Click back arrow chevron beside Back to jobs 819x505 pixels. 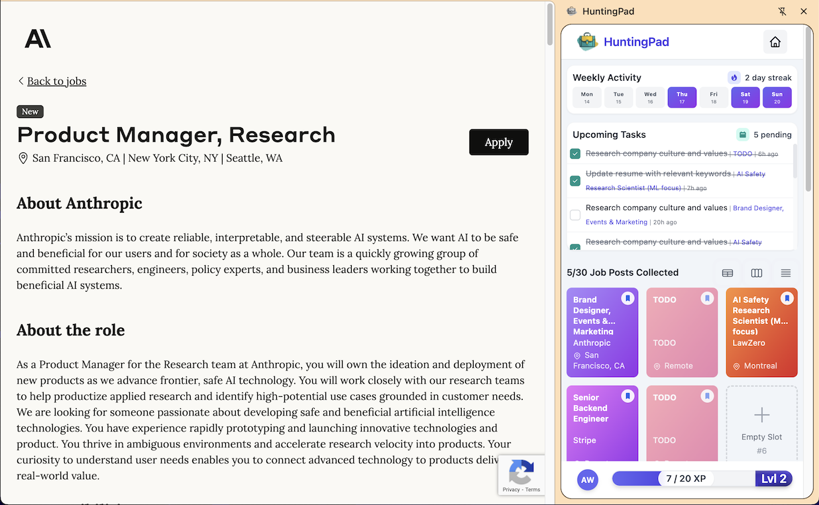coord(21,81)
